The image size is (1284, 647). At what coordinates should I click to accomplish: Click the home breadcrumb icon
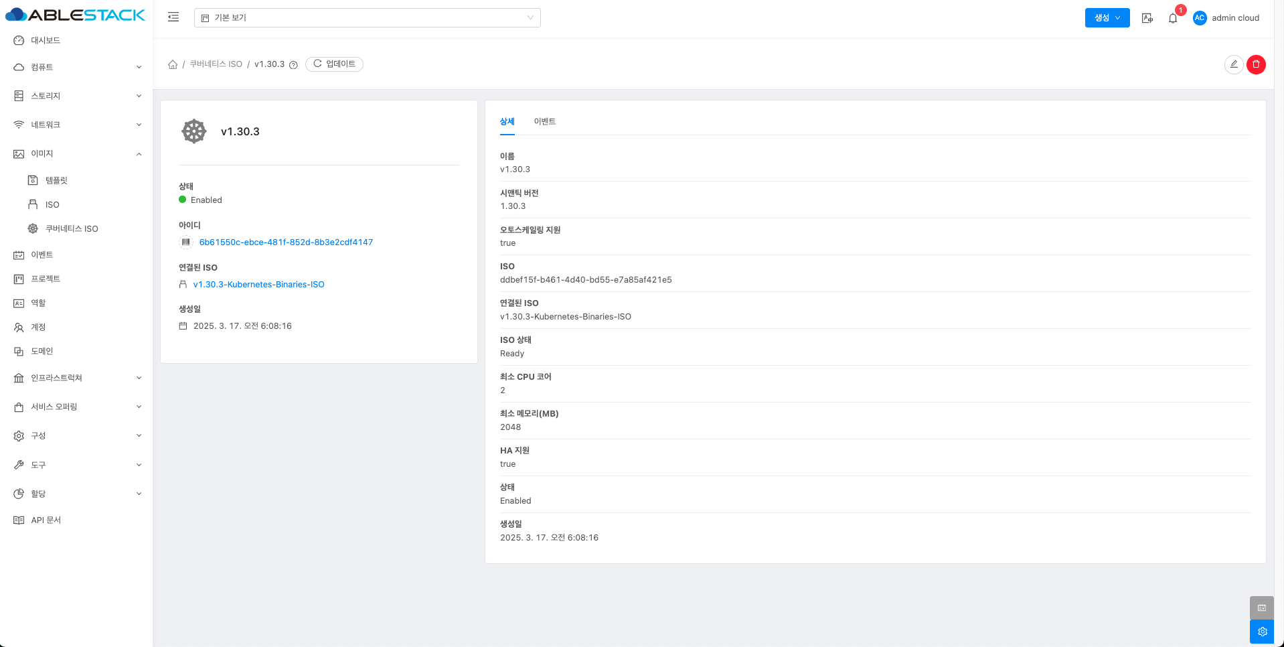(x=173, y=64)
